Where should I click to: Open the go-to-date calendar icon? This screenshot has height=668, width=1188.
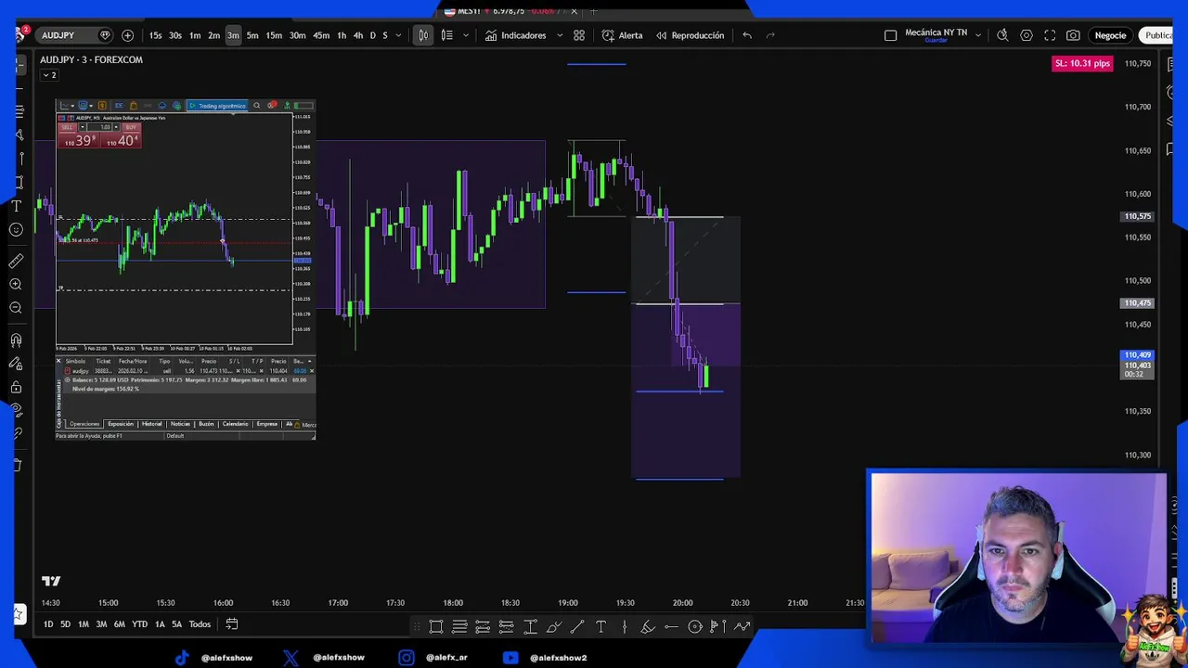coord(232,624)
